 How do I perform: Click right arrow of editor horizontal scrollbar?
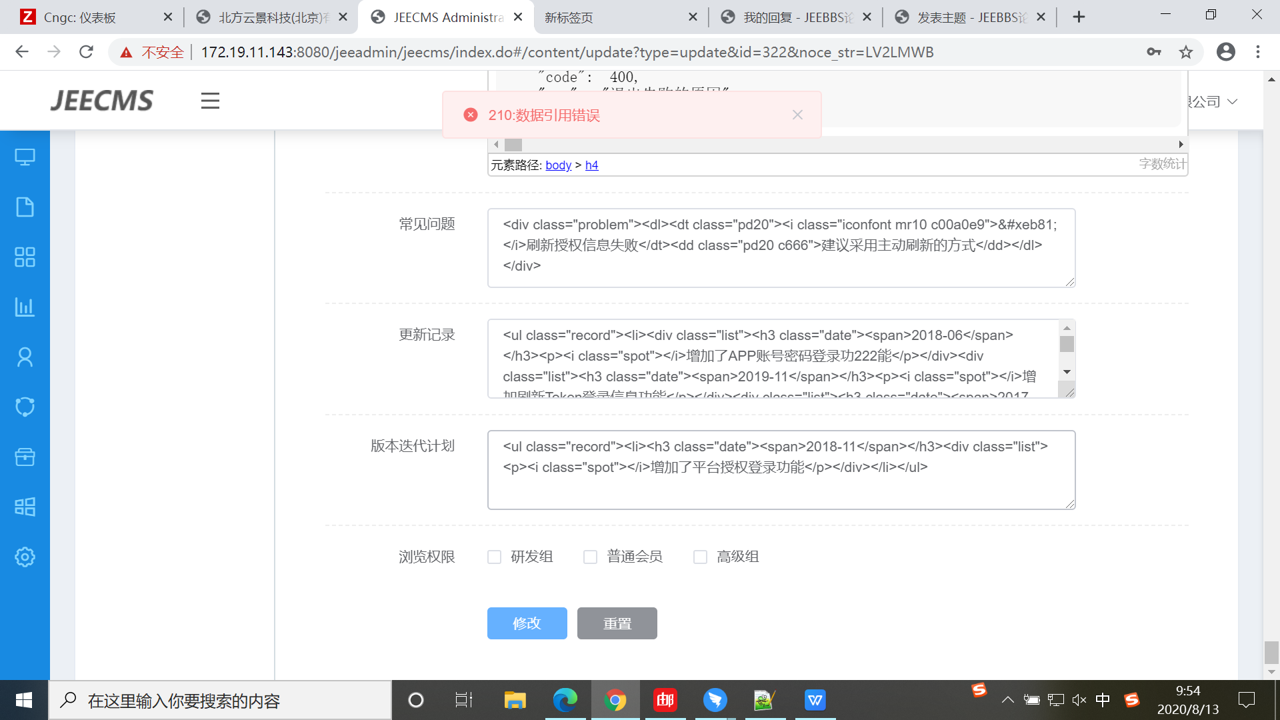(1181, 145)
